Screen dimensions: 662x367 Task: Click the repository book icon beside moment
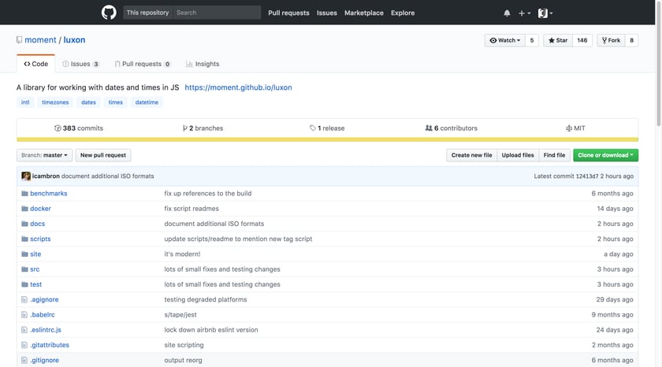tap(19, 39)
